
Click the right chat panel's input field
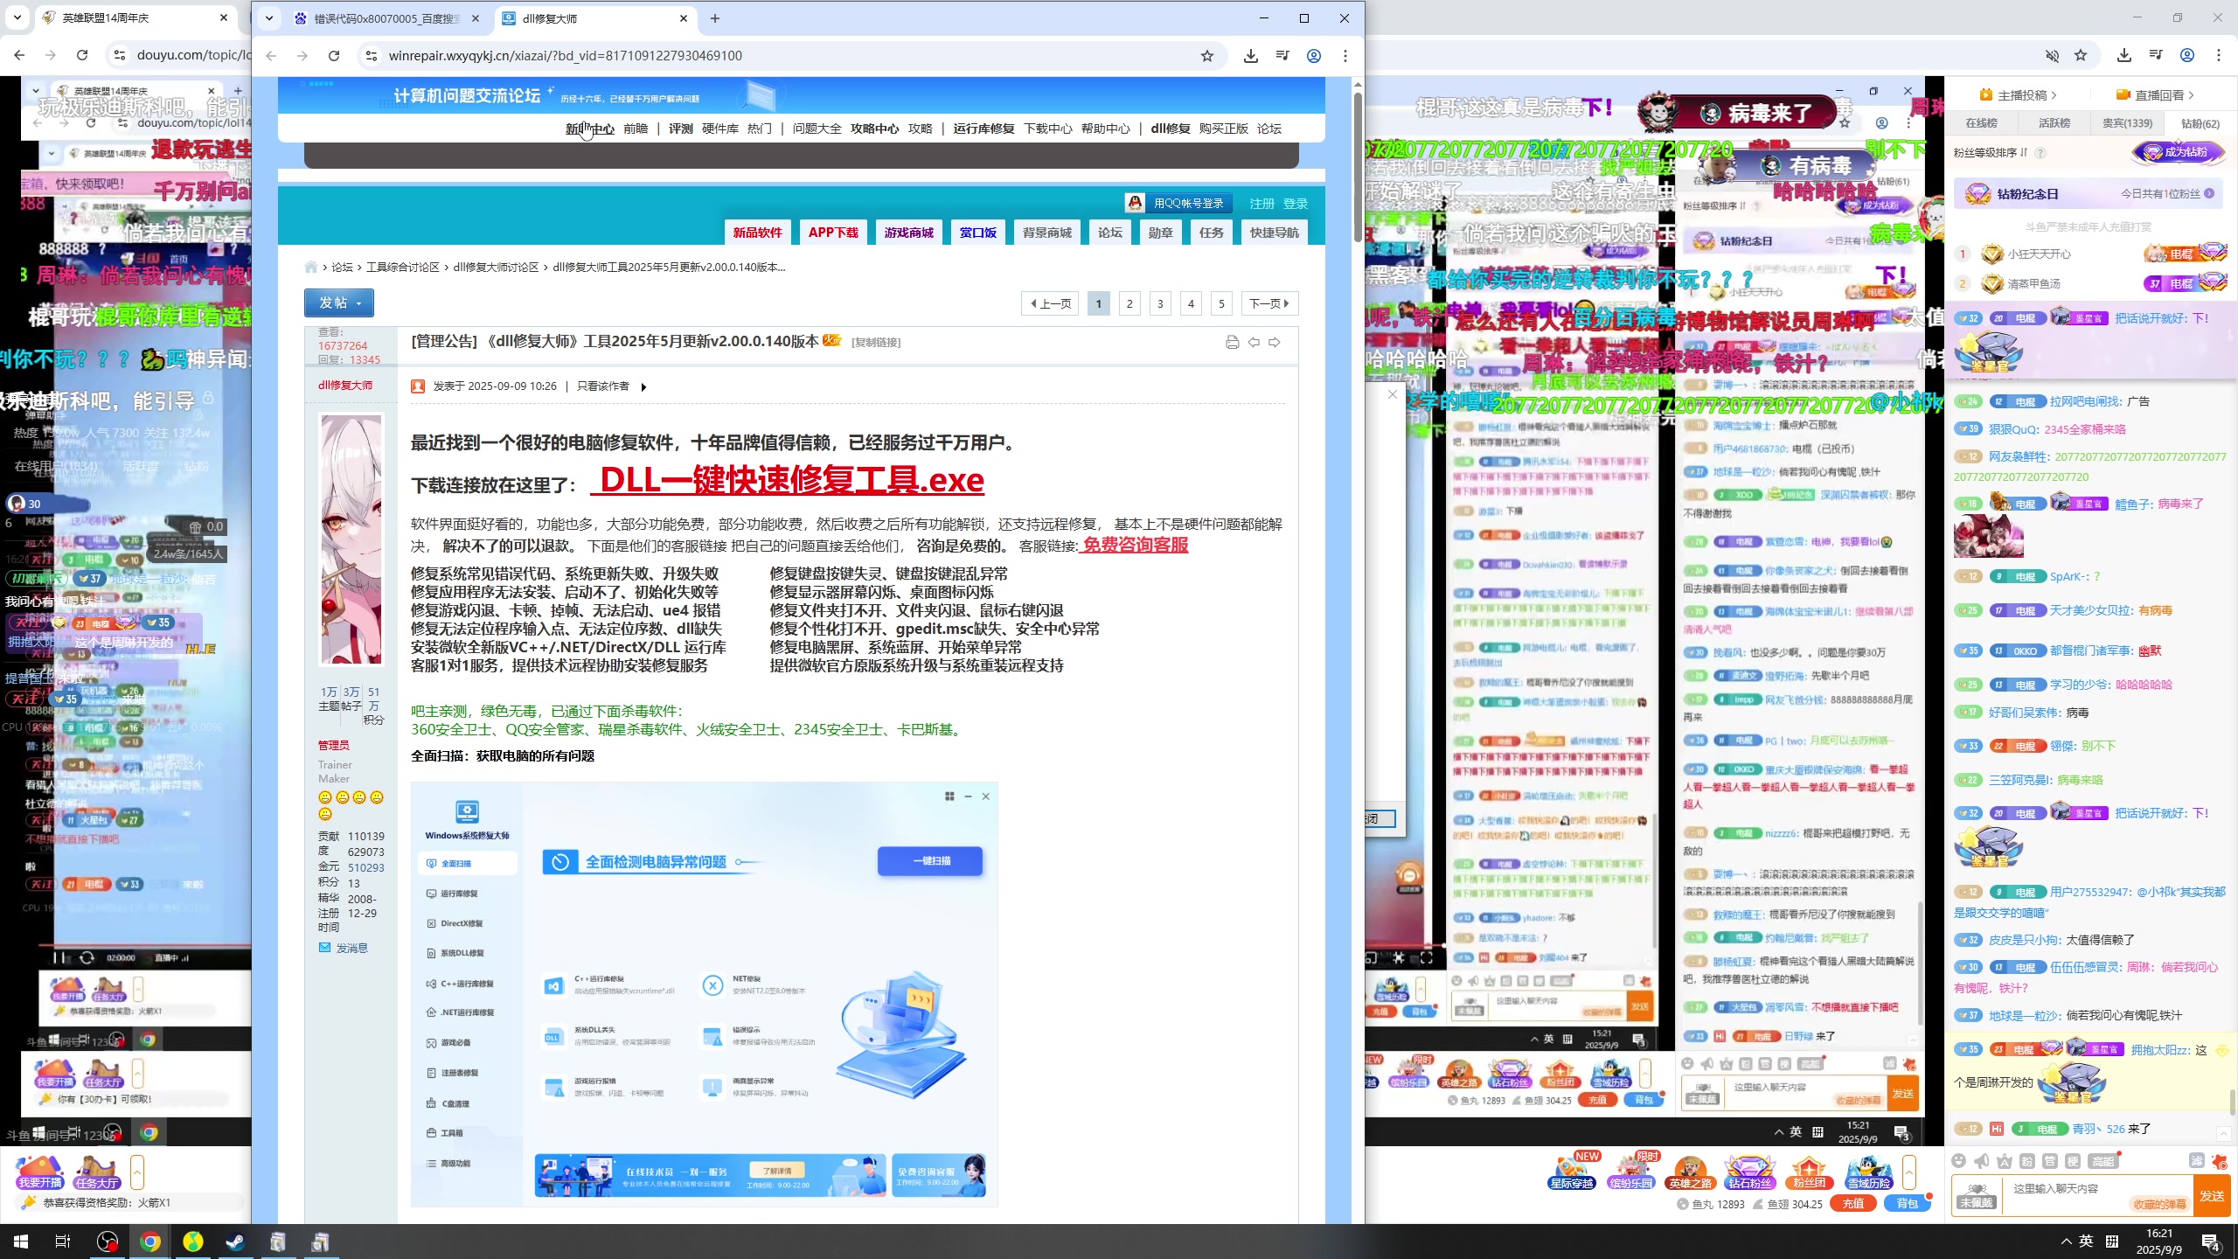pyautogui.click(x=2097, y=1196)
